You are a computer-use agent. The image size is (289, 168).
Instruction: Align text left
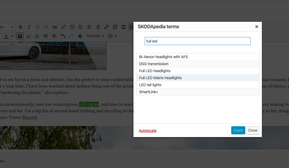(81, 27)
